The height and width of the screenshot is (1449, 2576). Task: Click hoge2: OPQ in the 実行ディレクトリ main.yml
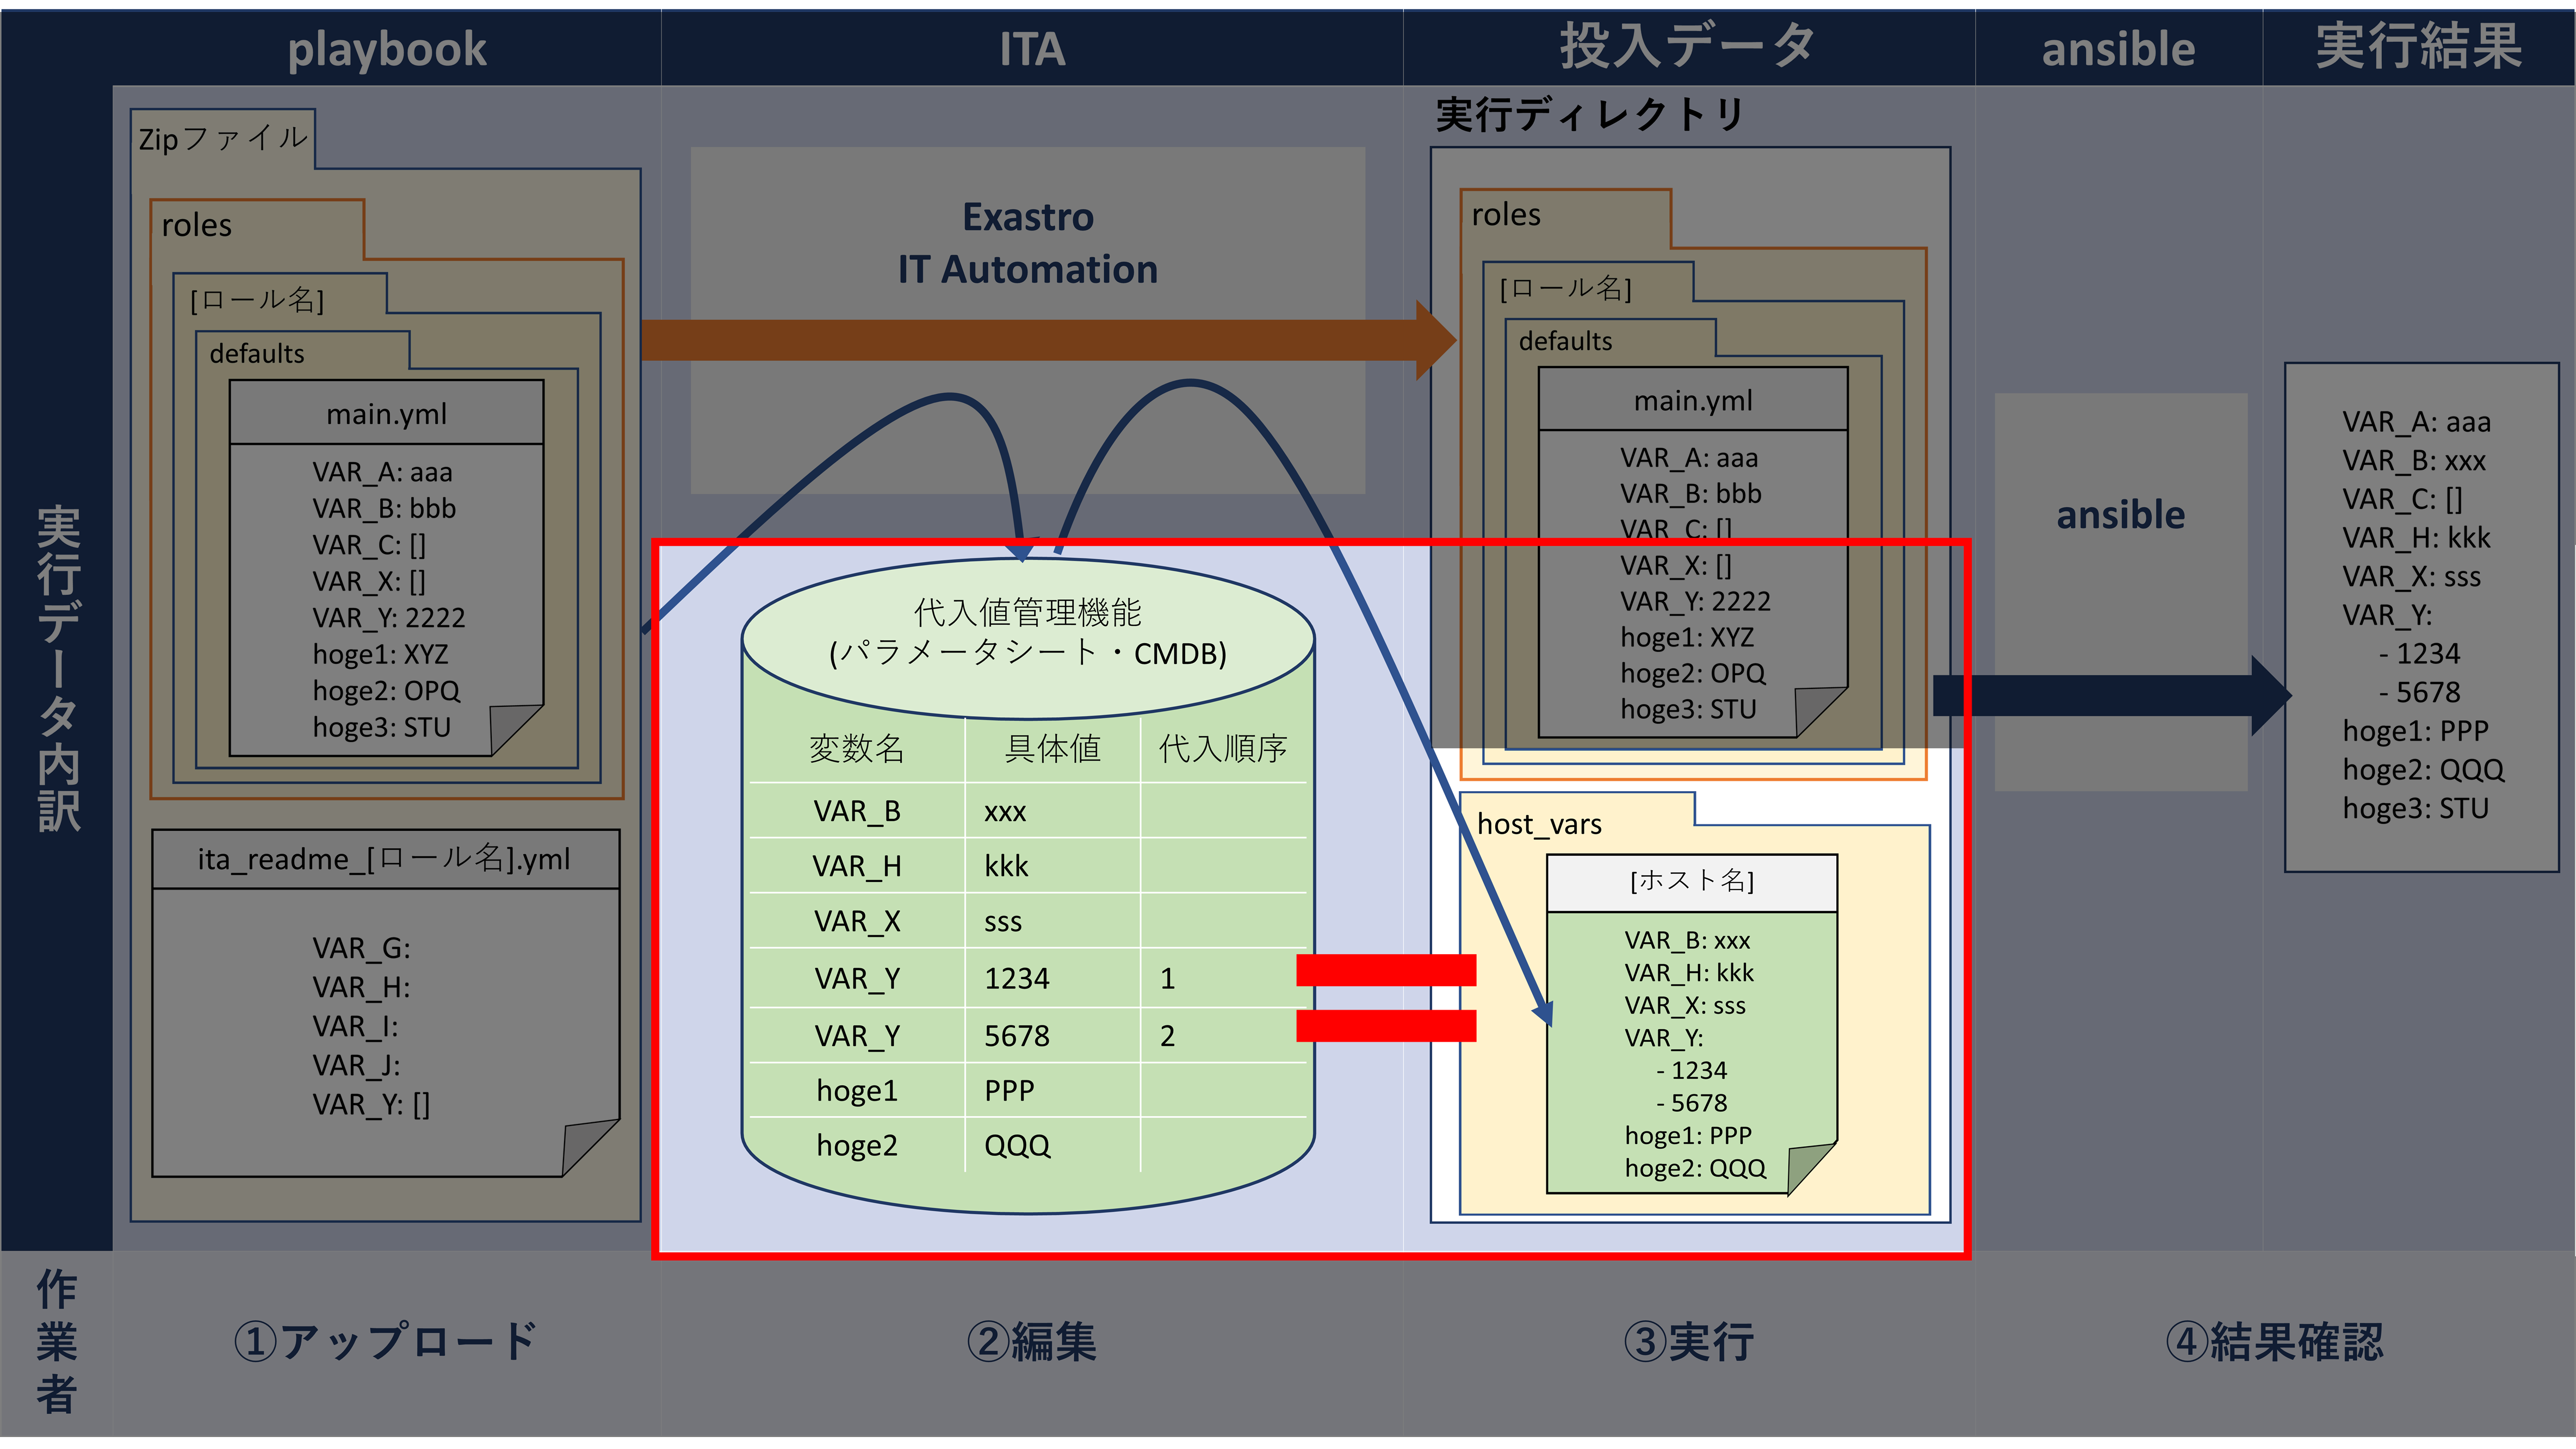click(x=1693, y=673)
